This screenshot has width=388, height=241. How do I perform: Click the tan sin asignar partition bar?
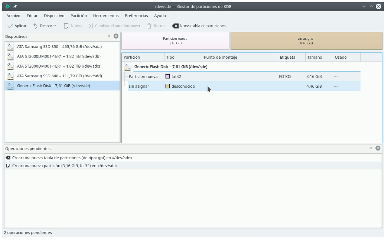(x=306, y=41)
